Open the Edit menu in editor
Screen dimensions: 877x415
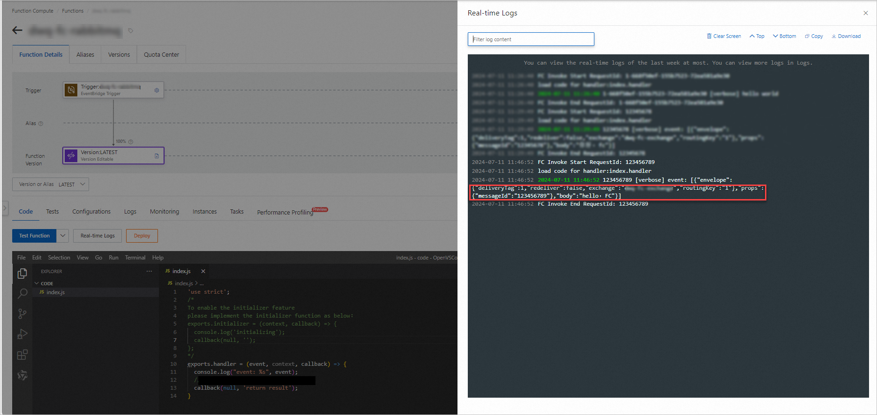coord(37,258)
